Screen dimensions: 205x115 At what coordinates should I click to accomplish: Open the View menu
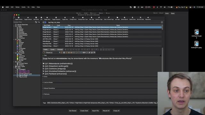(x=38, y=7)
